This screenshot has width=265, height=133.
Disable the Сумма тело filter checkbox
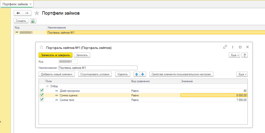pos(42,100)
